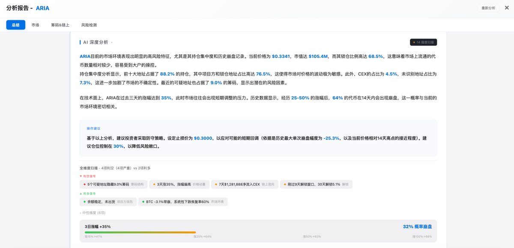The height and width of the screenshot is (248, 514).
Task: Click the 刚过9天解锁窗口 signal chip
Action: click(x=316, y=184)
